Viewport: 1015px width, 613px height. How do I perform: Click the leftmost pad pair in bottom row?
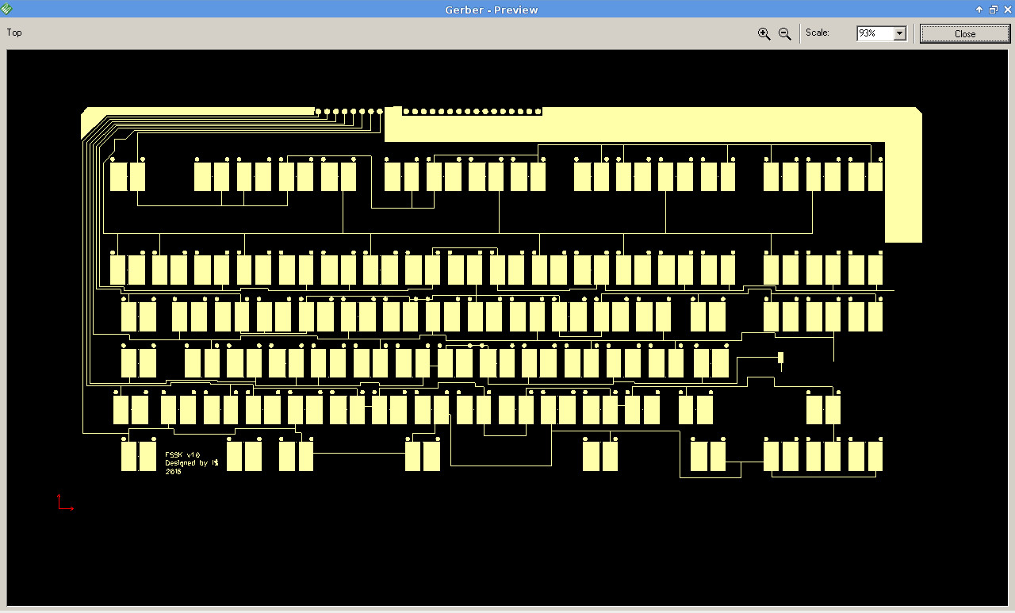point(138,456)
